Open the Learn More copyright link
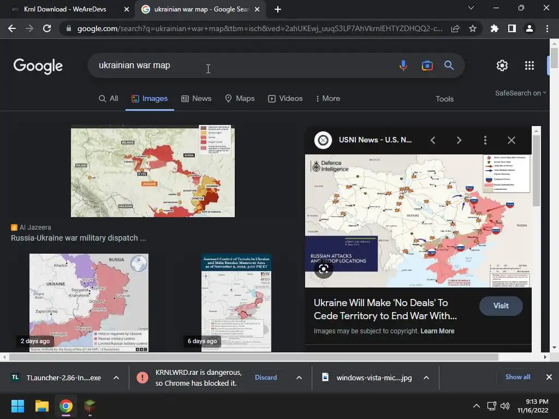Image resolution: width=559 pixels, height=419 pixels. tap(437, 331)
